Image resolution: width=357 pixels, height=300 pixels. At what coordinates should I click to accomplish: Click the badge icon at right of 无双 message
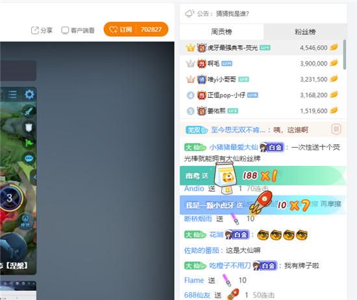[x=336, y=130]
